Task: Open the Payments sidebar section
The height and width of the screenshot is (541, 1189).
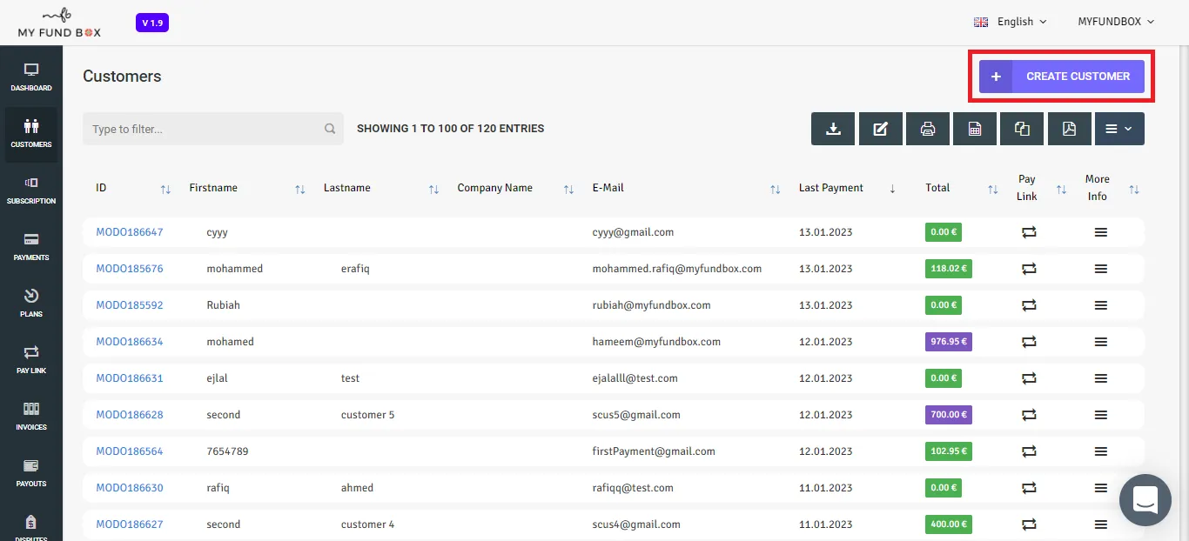Action: 31,247
